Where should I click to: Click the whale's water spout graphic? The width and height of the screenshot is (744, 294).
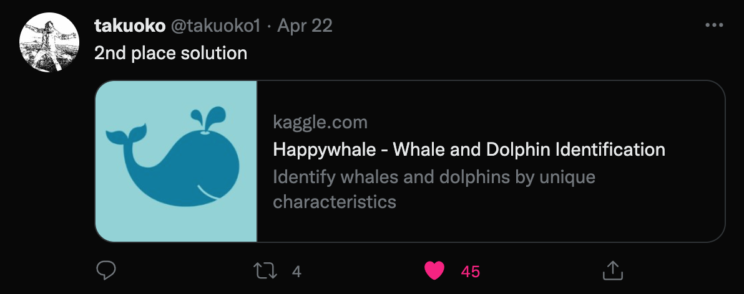click(x=208, y=120)
